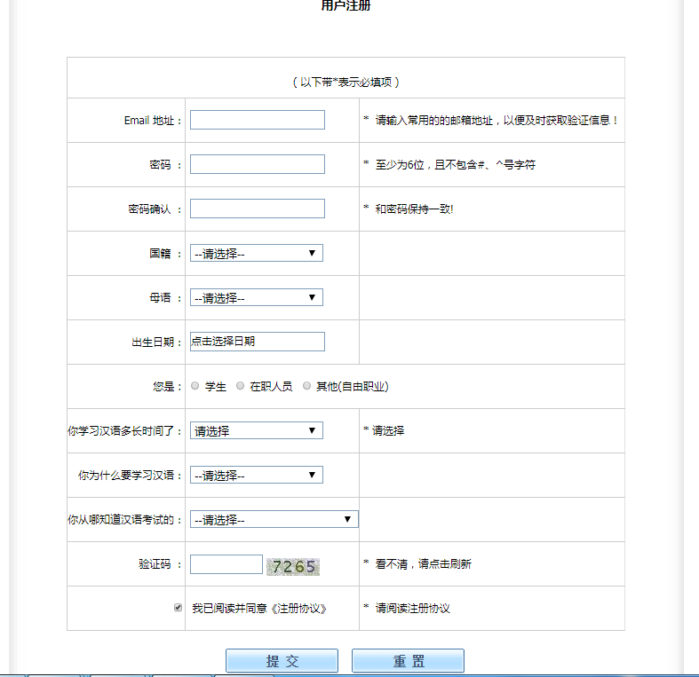Open the 出生日期 date picker field
Viewport: 699px width, 677px height.
258,342
